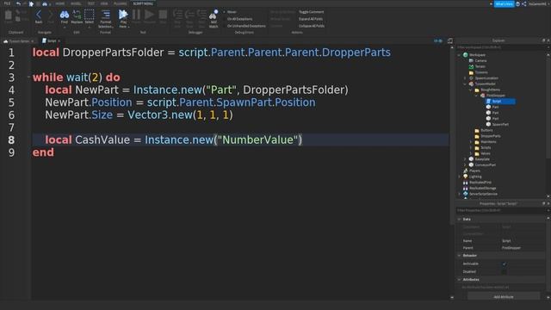Click the Resume playback button in Test group
Image resolution: width=551 pixels, height=310 pixels.
[149, 15]
